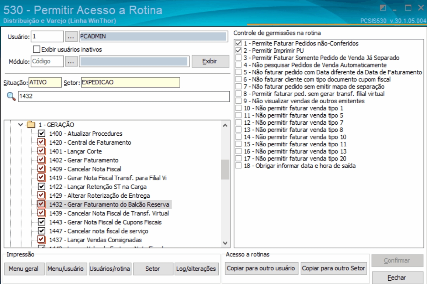Toggle checkbox for 1401 Lançar Corte
427x284 pixels.
click(41, 151)
